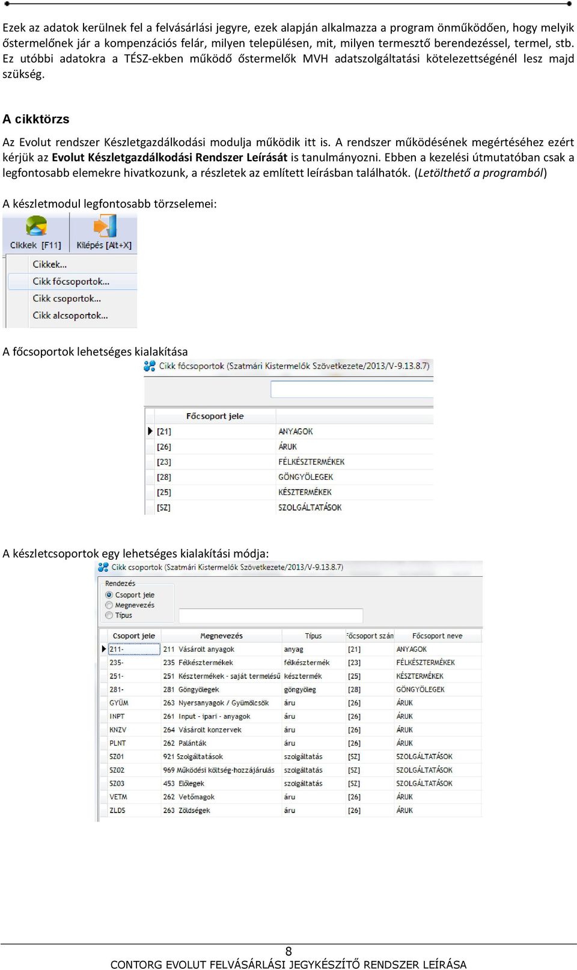Select the [28] code in Cikk főcsoportok
The width and height of the screenshot is (577, 970).
[164, 477]
